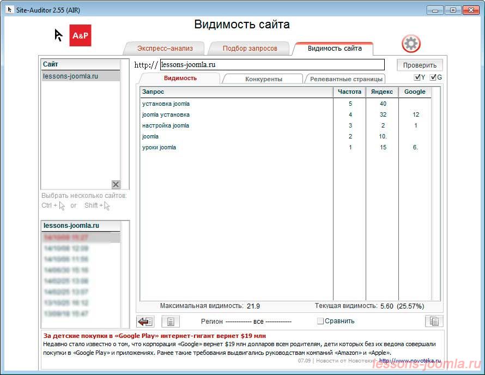Image resolution: width=485 pixels, height=375 pixels.
Task: Open the Релевантные страницы sub-tab
Action: [346, 79]
